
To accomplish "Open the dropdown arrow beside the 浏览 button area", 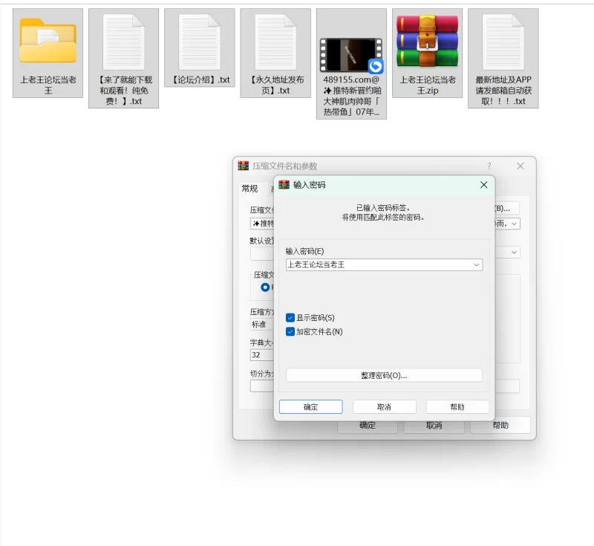I will pyautogui.click(x=514, y=224).
